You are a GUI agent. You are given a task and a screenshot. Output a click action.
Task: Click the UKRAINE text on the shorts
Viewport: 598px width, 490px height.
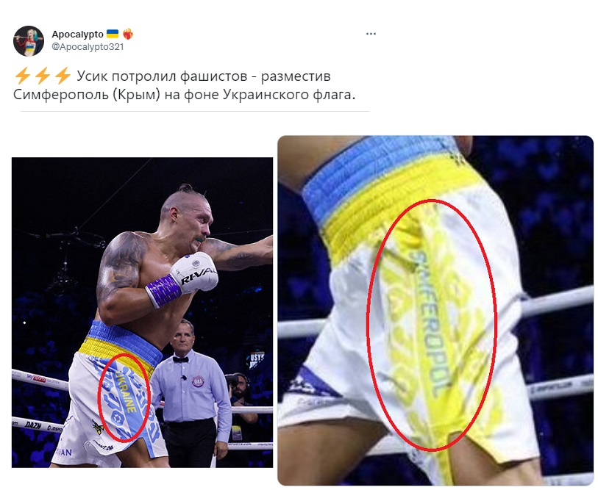point(126,392)
